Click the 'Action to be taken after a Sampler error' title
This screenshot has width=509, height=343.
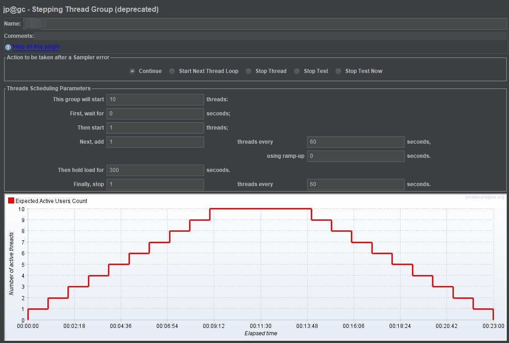58,57
